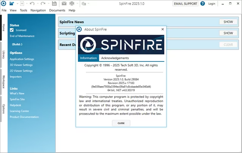Open the Helpdesk link

coord(16,105)
